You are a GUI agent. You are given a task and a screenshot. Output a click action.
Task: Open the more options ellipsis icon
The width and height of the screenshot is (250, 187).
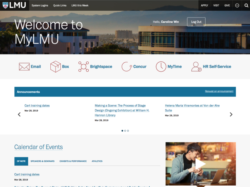coord(237,5)
